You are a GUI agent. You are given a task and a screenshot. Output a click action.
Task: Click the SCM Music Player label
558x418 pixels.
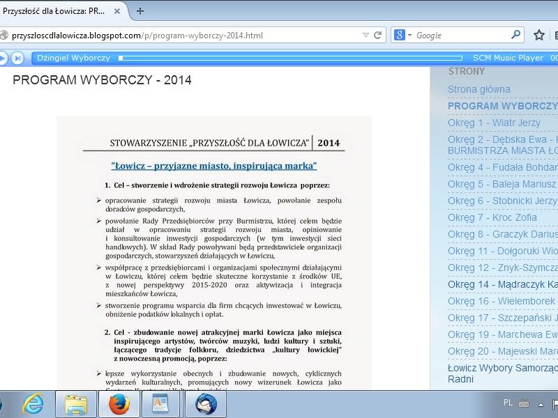pos(508,58)
